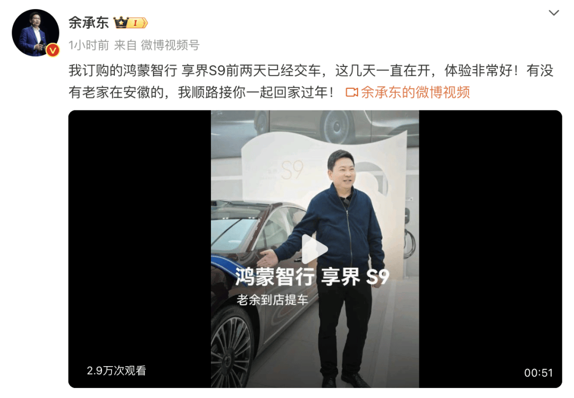Click the 来自 label beside timestamp
Screen dimensions: 574x398
(125, 45)
